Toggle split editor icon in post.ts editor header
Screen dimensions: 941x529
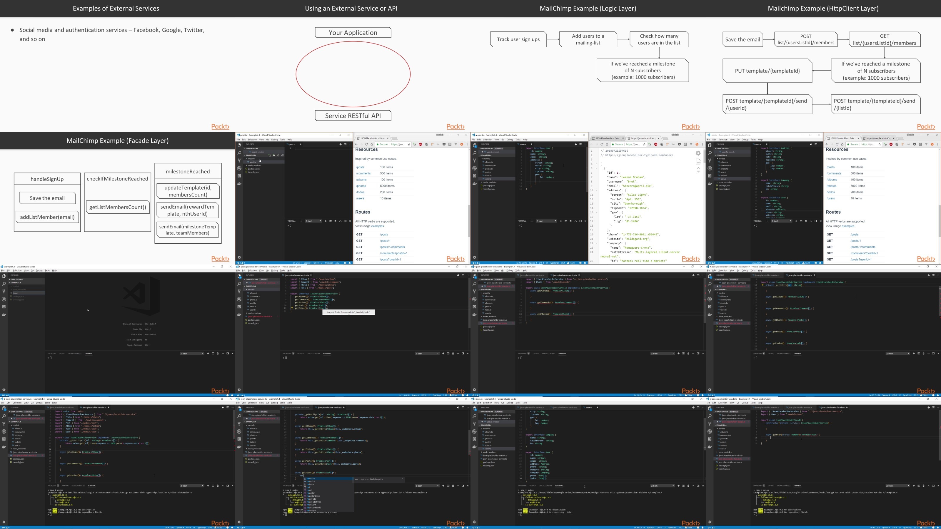click(345, 144)
